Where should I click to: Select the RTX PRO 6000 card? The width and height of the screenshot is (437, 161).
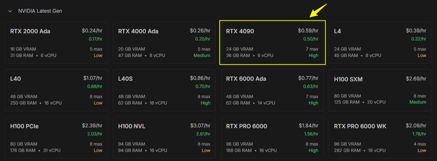(272, 138)
